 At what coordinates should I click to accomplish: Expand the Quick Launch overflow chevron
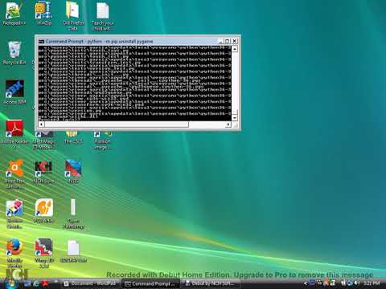[x=56, y=282]
